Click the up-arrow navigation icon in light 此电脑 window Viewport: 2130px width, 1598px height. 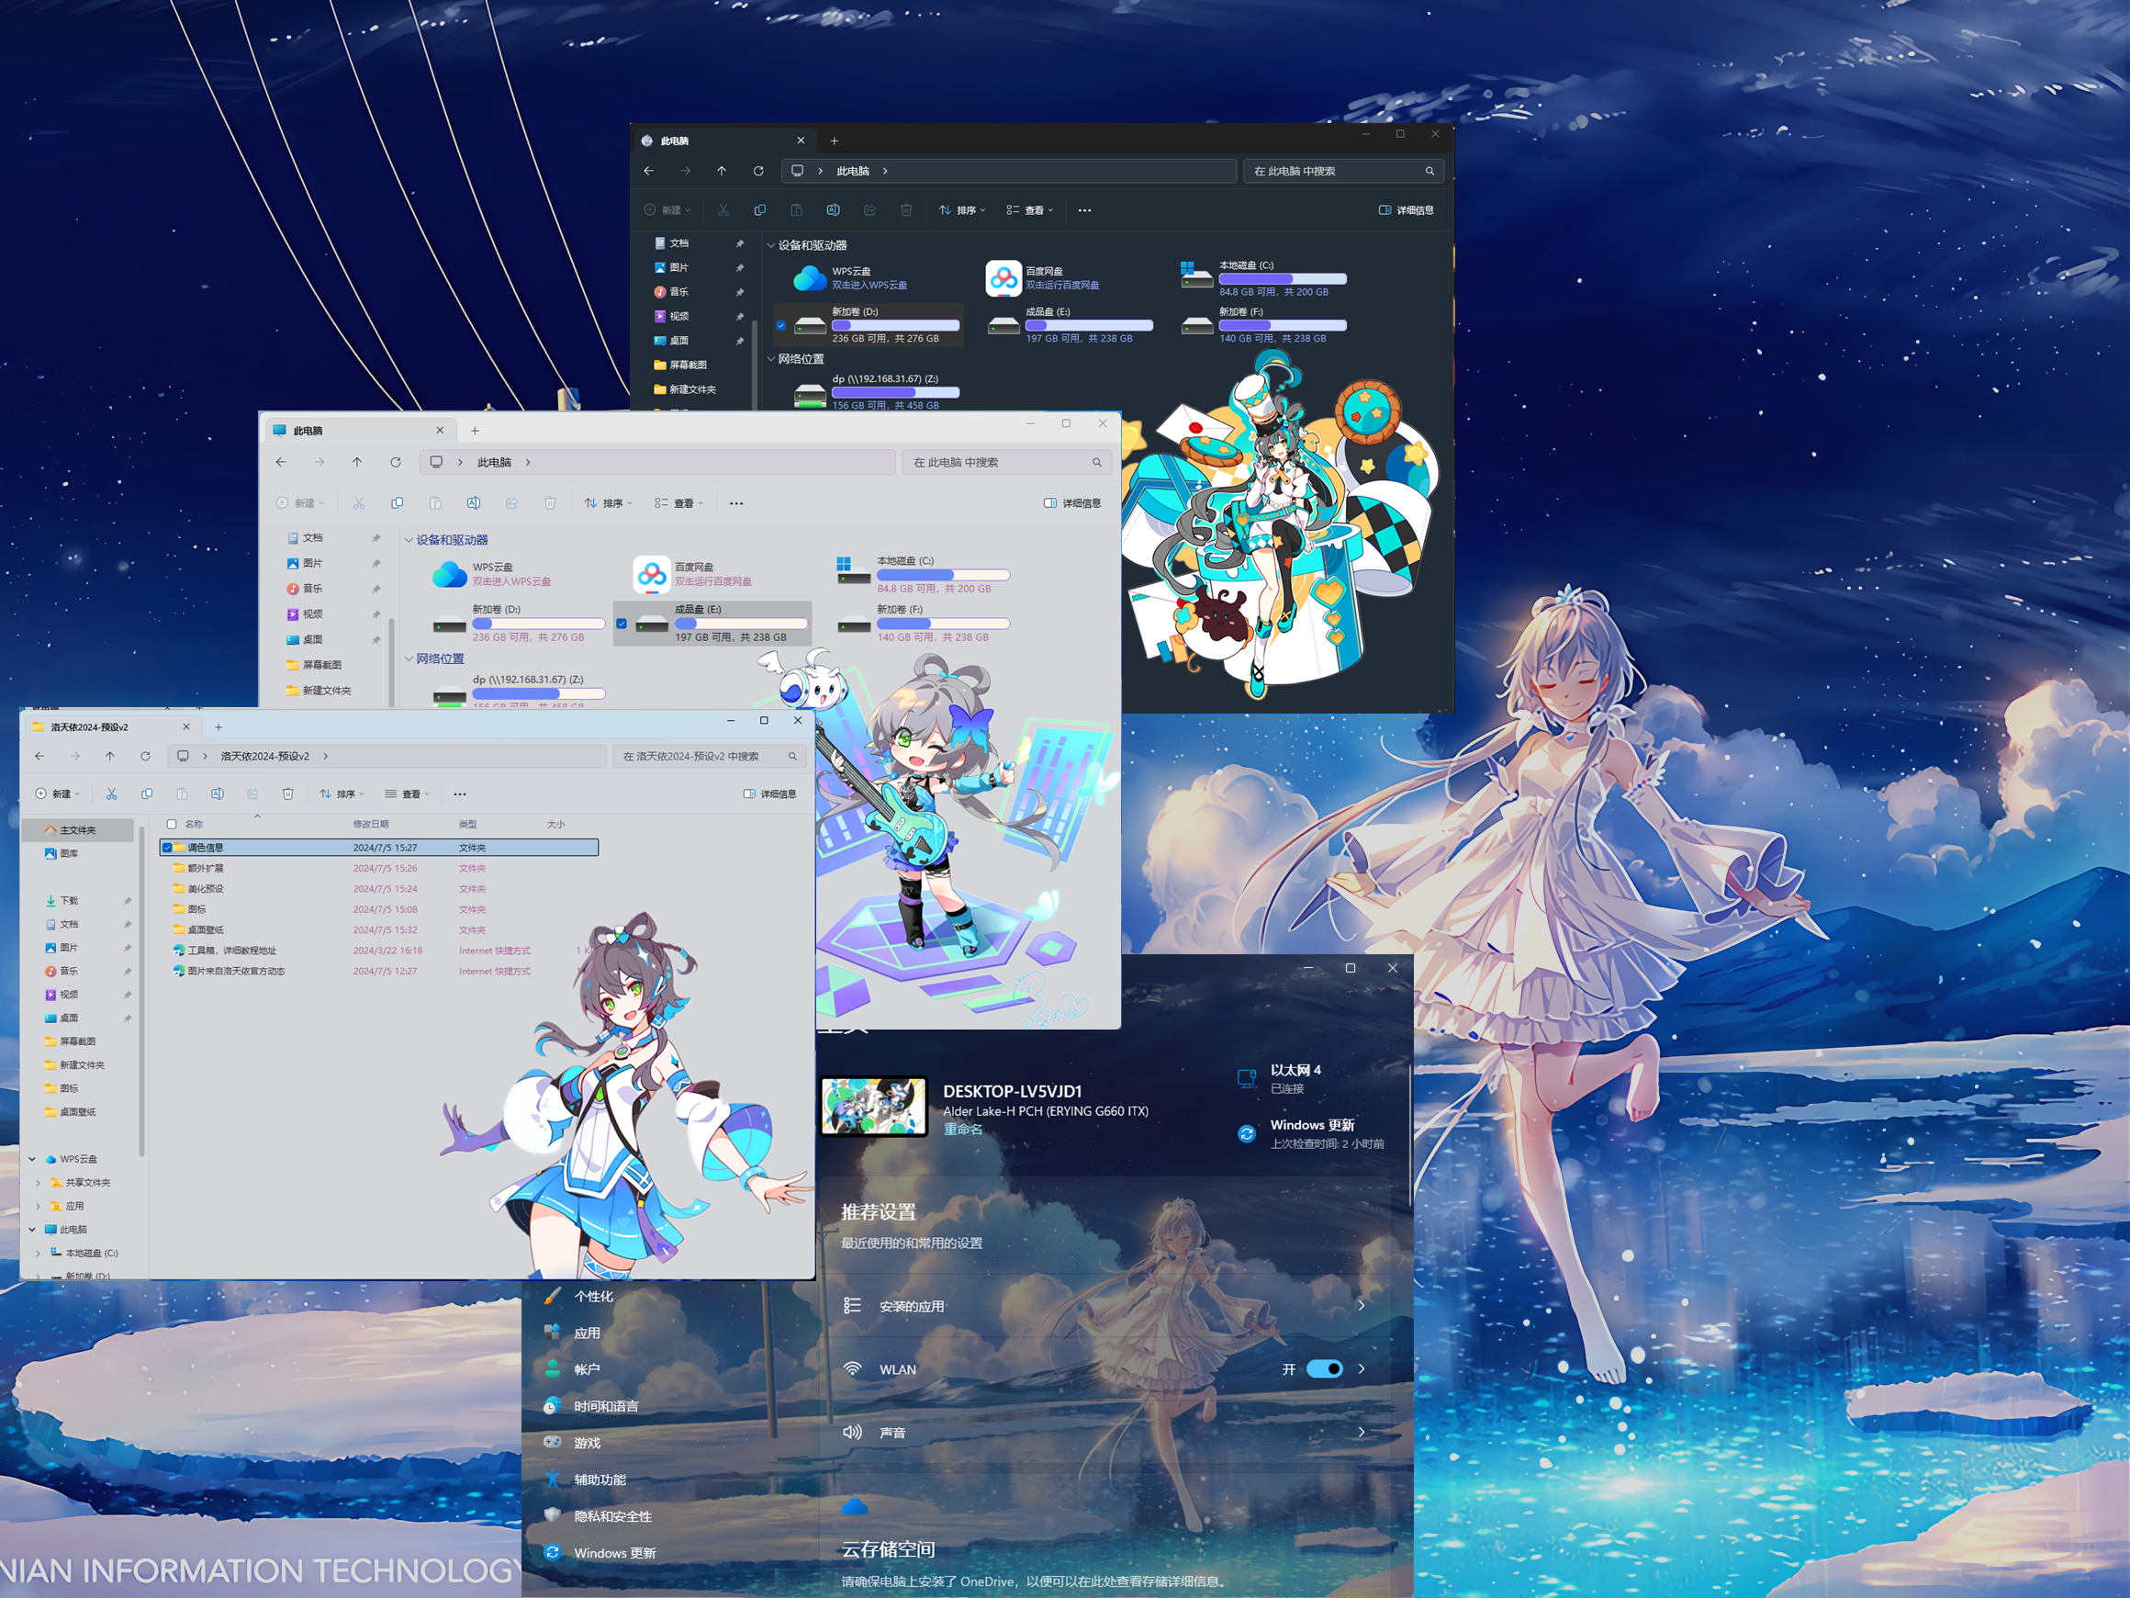point(357,462)
